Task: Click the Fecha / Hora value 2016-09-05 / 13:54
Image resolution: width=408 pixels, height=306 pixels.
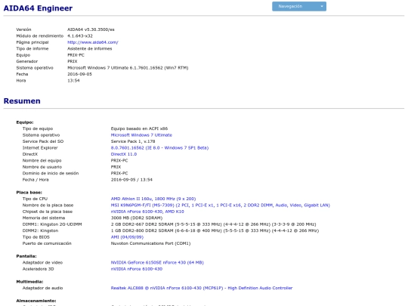Action: [x=131, y=180]
